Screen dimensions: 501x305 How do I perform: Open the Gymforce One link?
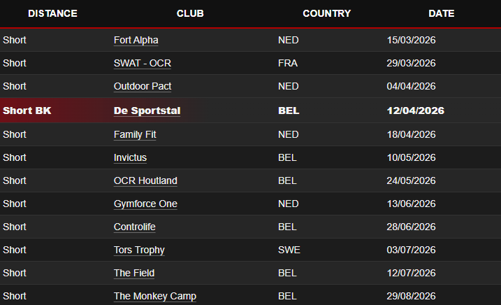click(145, 204)
